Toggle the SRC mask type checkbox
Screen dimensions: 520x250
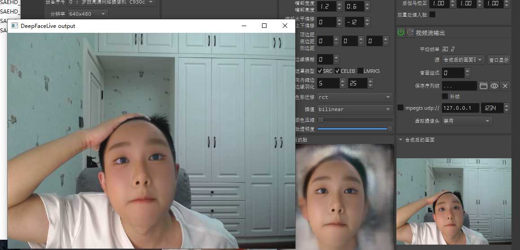click(320, 71)
